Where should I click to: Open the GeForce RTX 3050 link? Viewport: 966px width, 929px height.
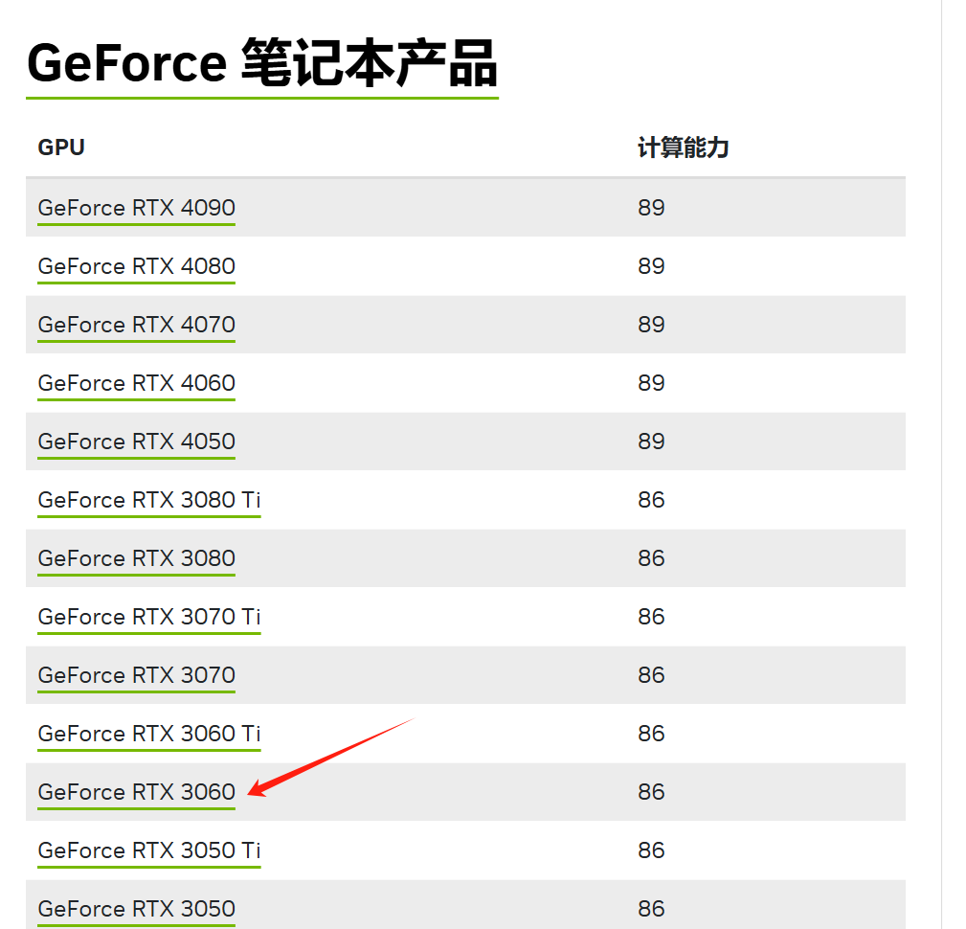tap(136, 909)
